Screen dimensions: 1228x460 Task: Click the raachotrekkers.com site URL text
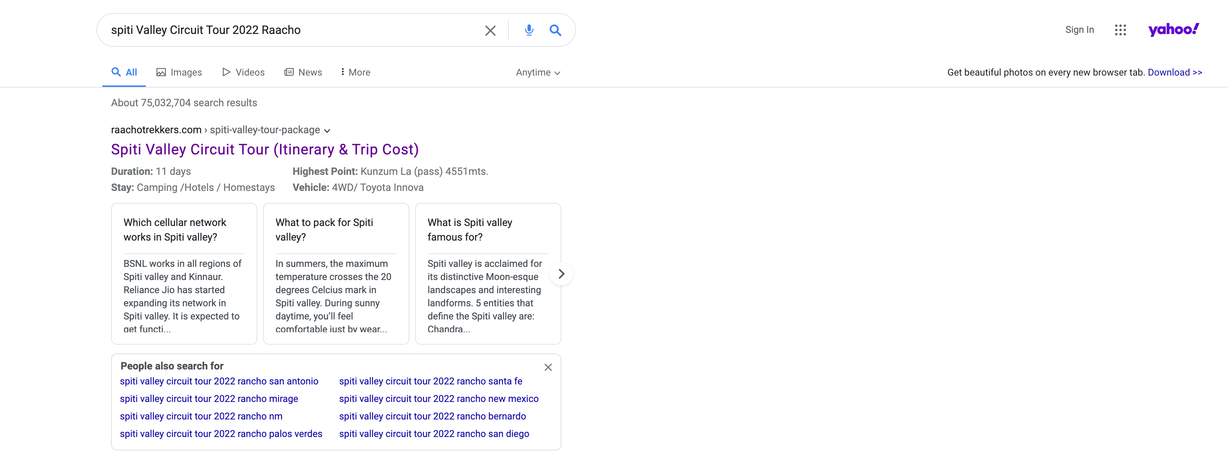coord(156,130)
